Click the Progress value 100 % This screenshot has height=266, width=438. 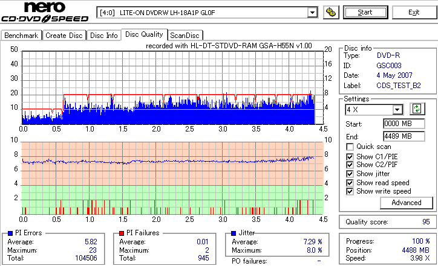coord(421,241)
